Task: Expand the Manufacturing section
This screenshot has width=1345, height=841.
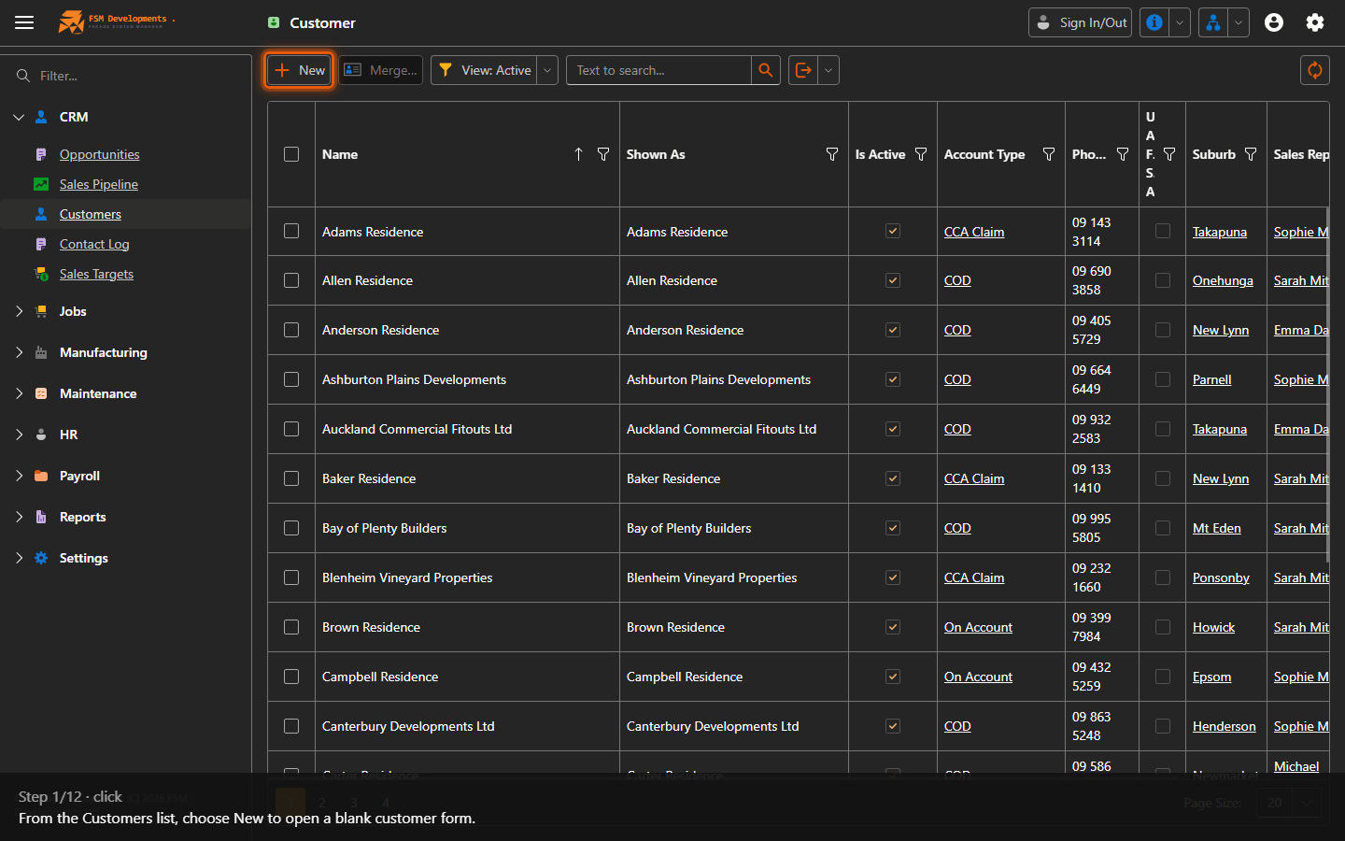Action: click(19, 352)
